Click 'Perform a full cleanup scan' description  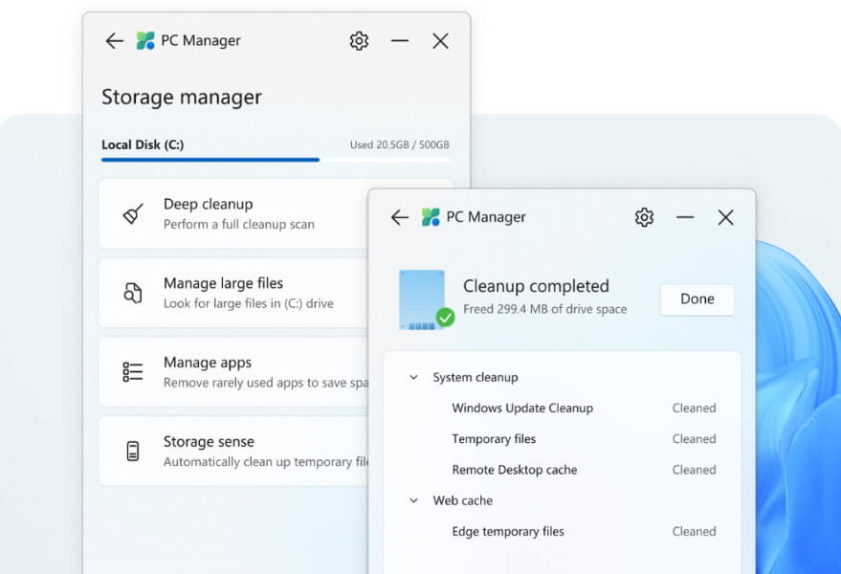[x=238, y=224]
